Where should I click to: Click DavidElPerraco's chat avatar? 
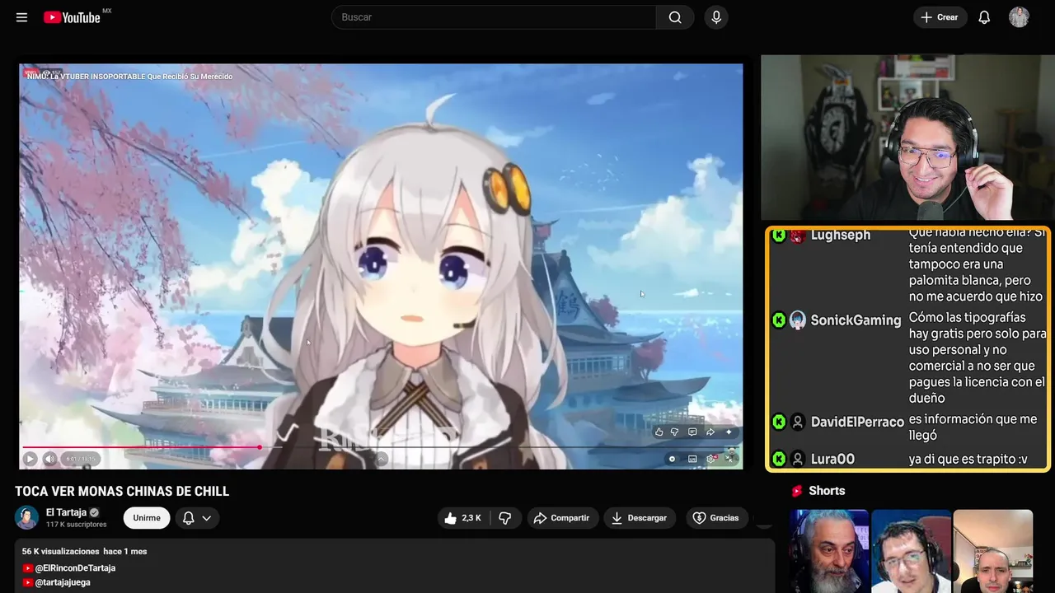797,422
